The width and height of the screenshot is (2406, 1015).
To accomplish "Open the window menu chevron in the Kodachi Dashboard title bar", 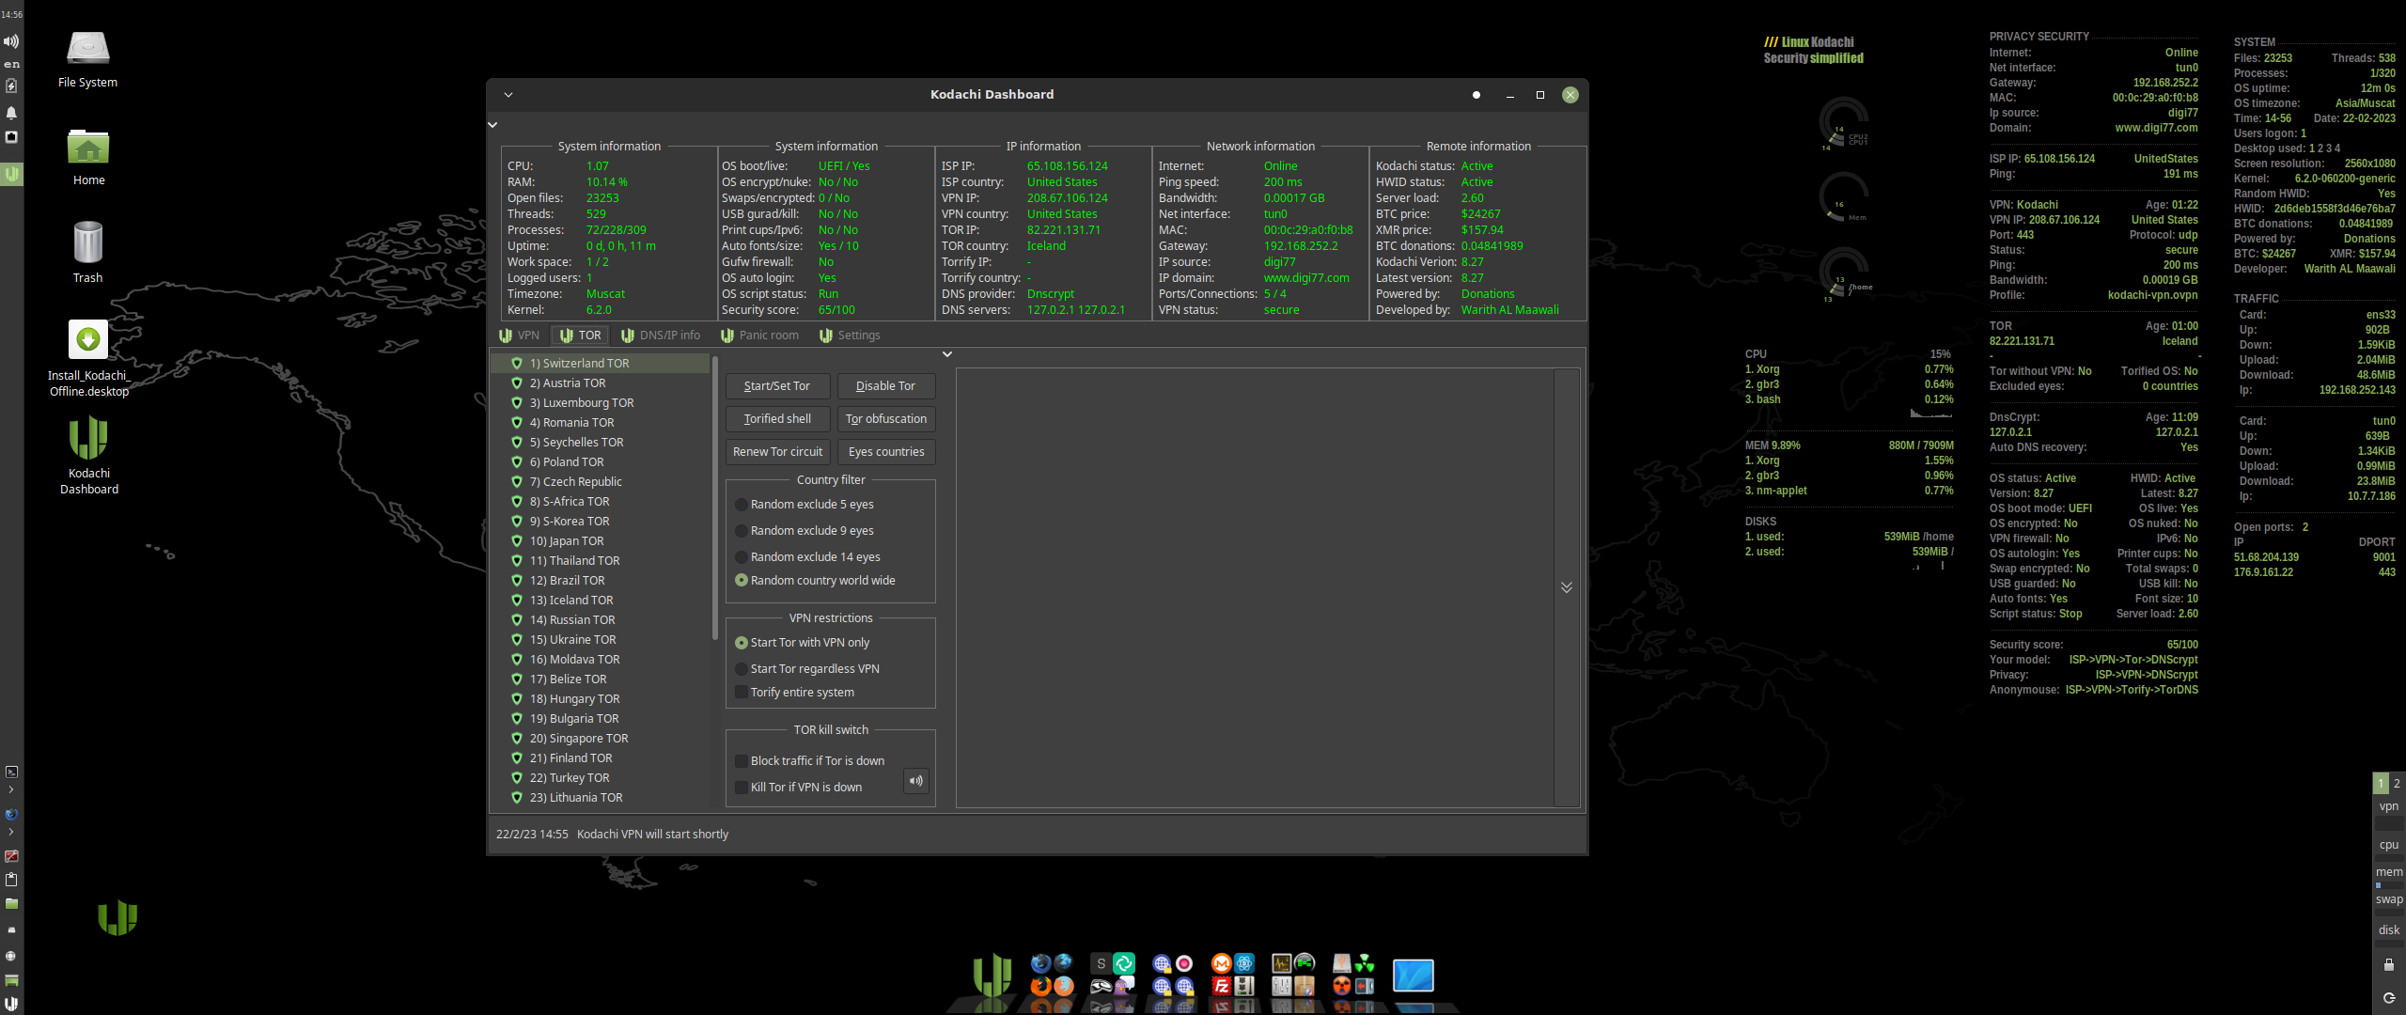I will 508,95.
